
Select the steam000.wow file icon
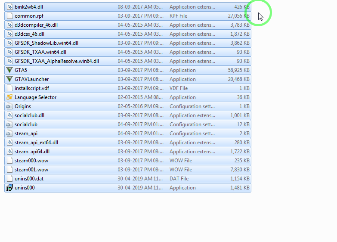(x=9, y=161)
